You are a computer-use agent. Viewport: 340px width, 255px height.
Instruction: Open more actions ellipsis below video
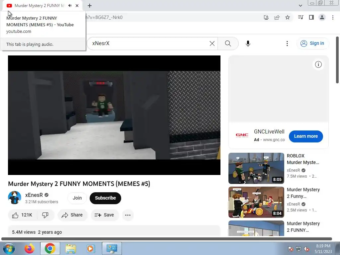[x=128, y=215]
